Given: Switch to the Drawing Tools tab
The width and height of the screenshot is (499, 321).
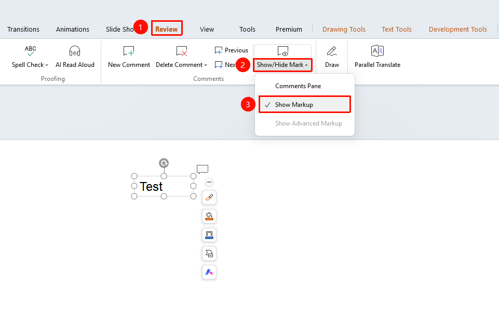Looking at the screenshot, I should [x=344, y=29].
